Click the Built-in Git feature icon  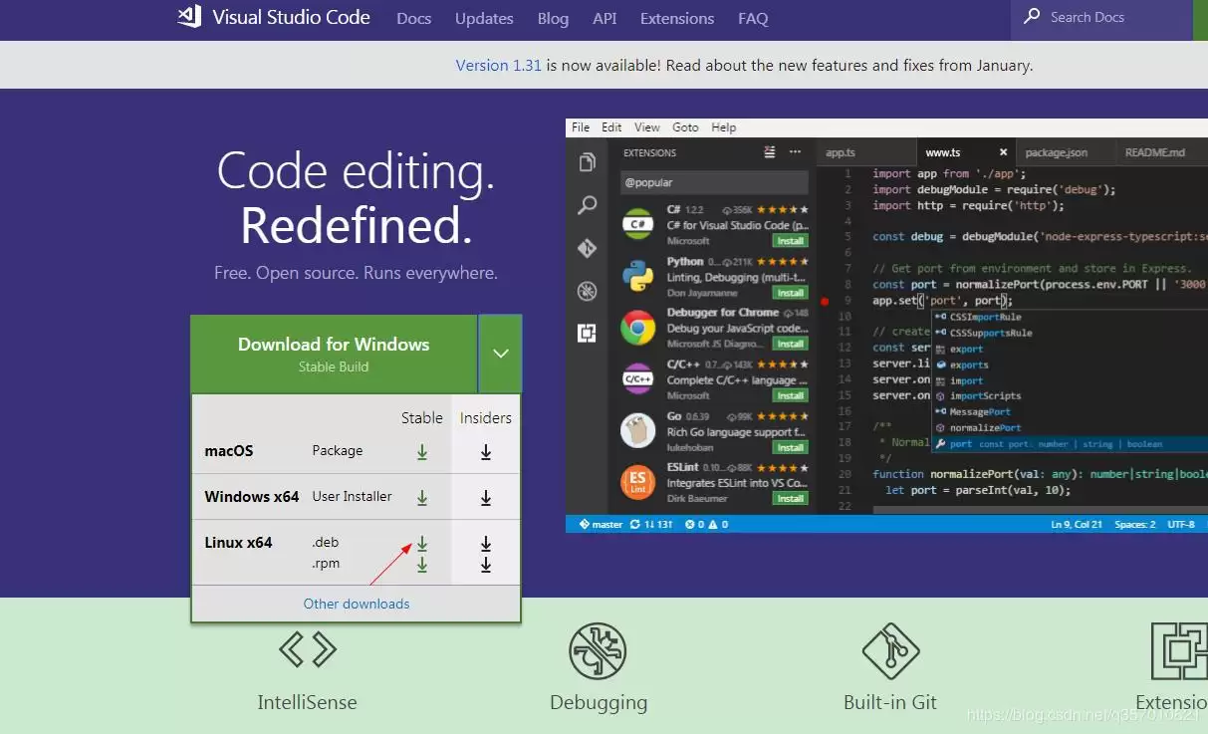[x=889, y=649]
